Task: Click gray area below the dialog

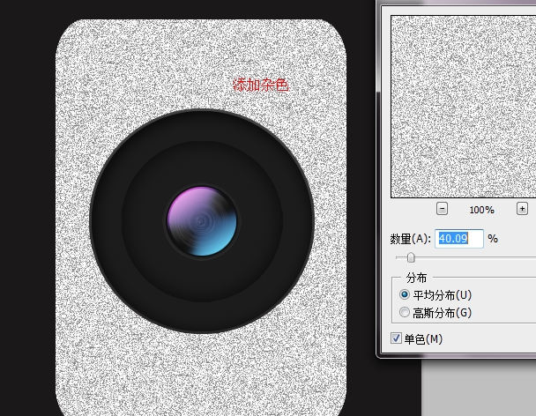Action: 476,388
